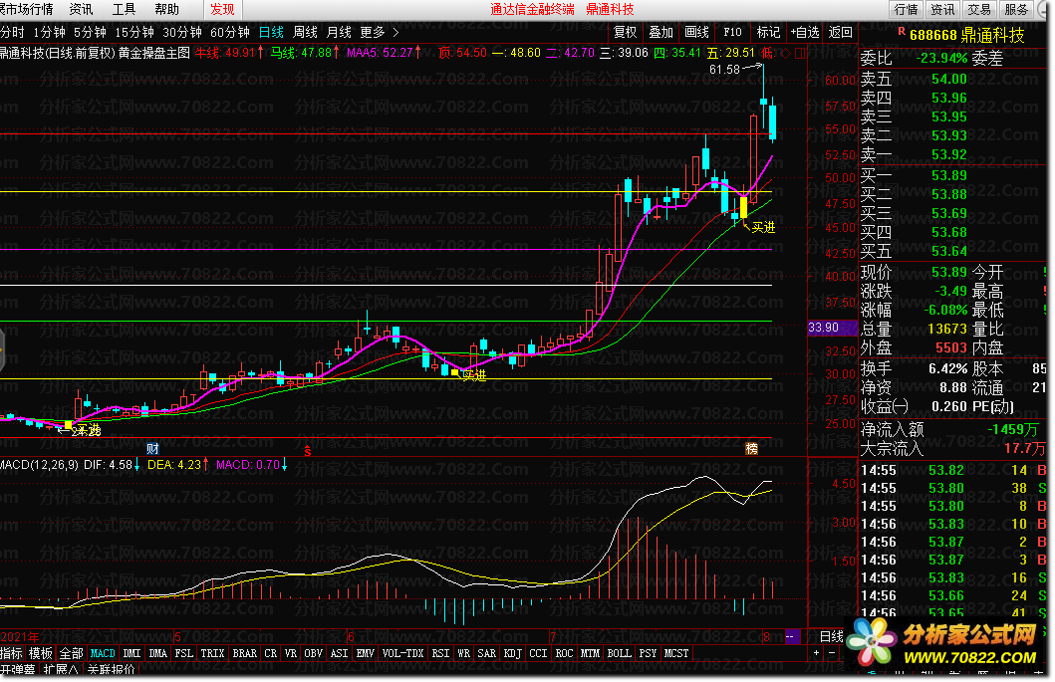Image resolution: width=1055 pixels, height=682 pixels.
Task: Open the 服务 service button
Action: (1016, 9)
